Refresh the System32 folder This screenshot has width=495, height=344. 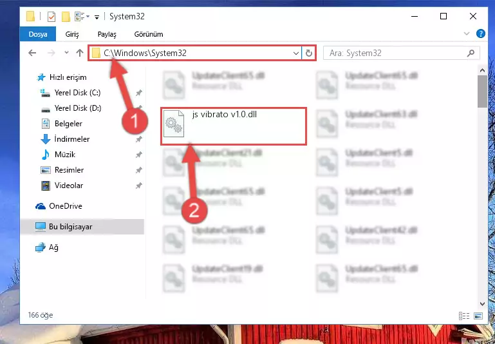click(x=309, y=53)
